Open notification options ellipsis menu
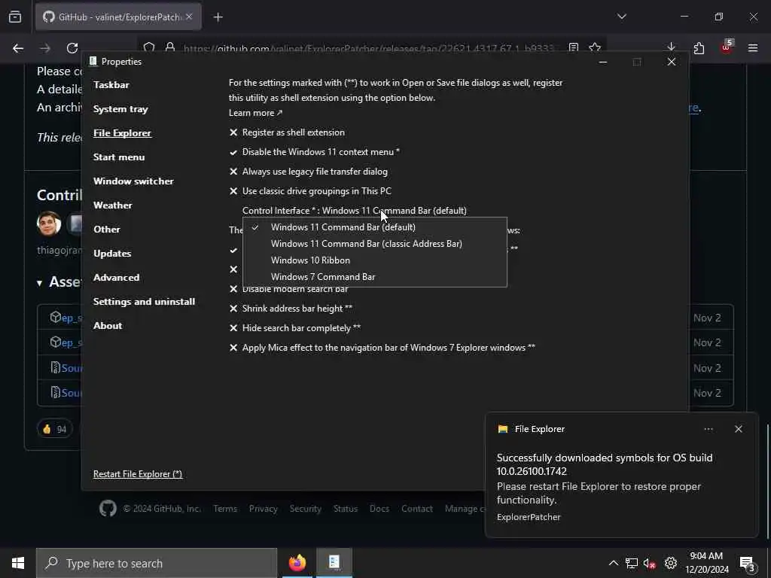Screen dimensions: 771x578 click(708, 429)
